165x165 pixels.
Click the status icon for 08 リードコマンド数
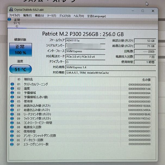[12, 114]
